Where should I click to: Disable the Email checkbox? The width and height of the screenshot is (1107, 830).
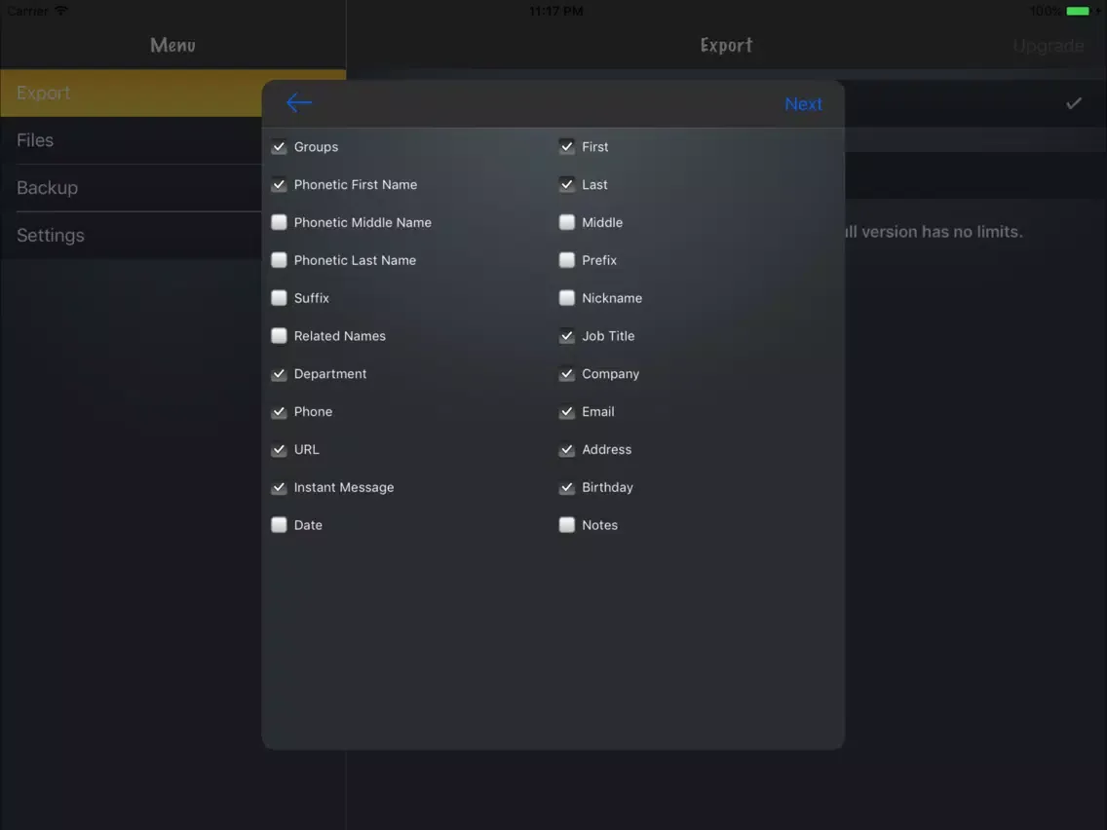click(567, 411)
